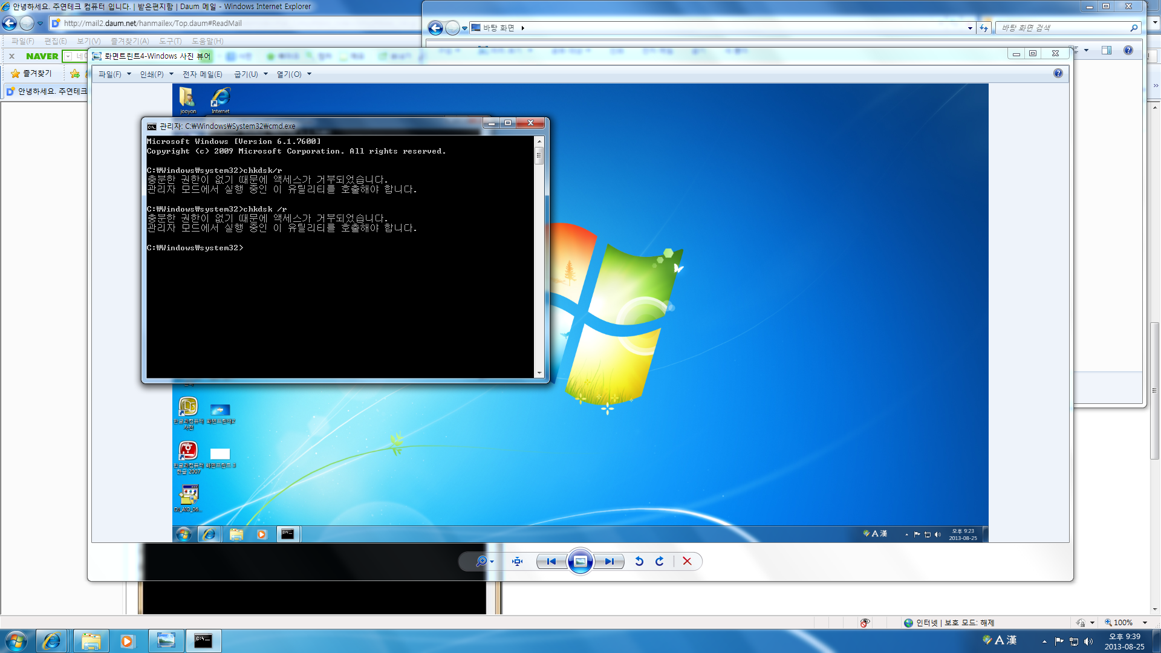Open the volume speaker tray icon
Screen dimensions: 1161x653
[1088, 642]
